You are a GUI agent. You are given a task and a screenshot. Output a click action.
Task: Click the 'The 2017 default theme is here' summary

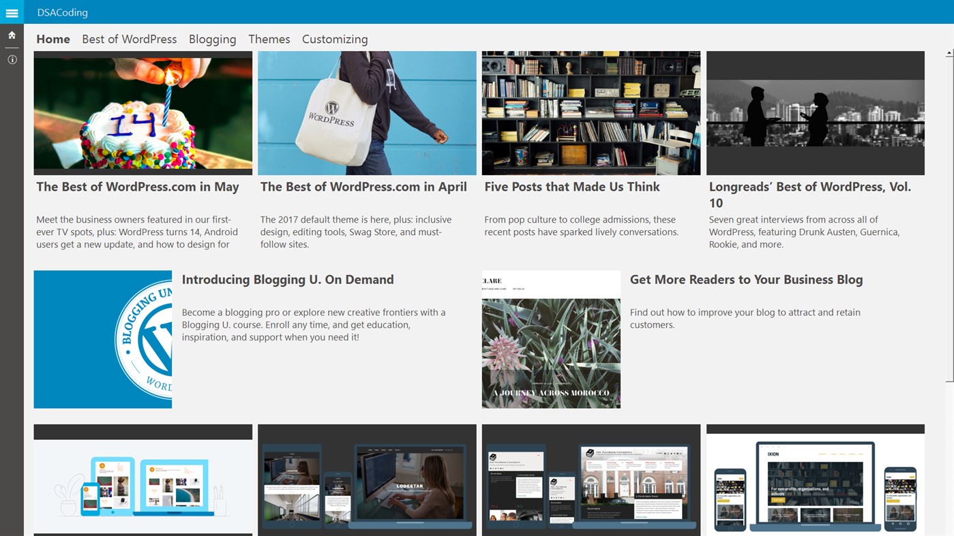pos(356,232)
